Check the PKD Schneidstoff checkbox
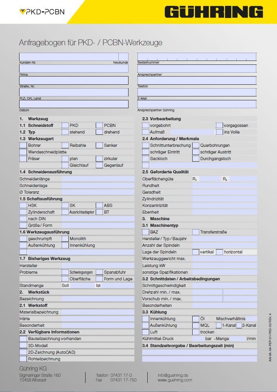277x392 pixels. coord(65,125)
